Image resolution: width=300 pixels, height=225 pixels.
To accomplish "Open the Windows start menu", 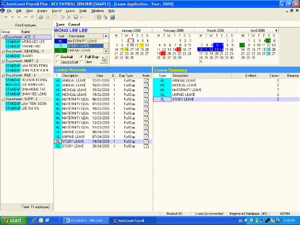I will point(13,221).
